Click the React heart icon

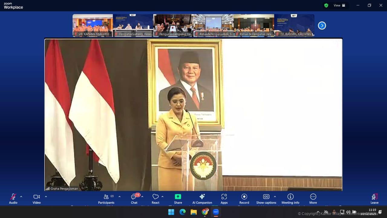click(155, 199)
